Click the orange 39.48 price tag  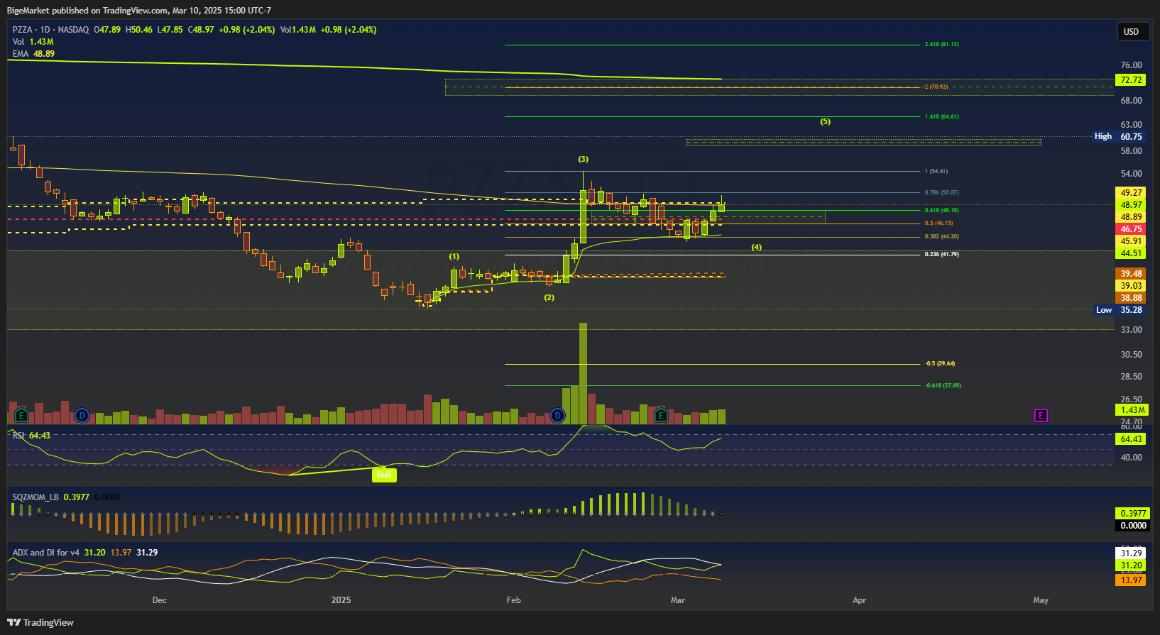1131,274
